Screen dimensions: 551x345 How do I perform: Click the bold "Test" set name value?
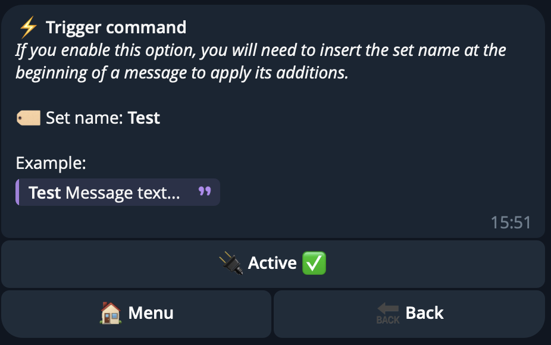144,118
